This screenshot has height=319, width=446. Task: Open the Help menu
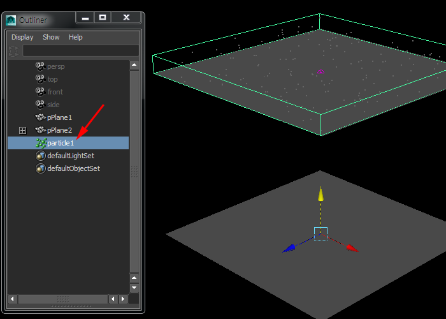point(75,37)
